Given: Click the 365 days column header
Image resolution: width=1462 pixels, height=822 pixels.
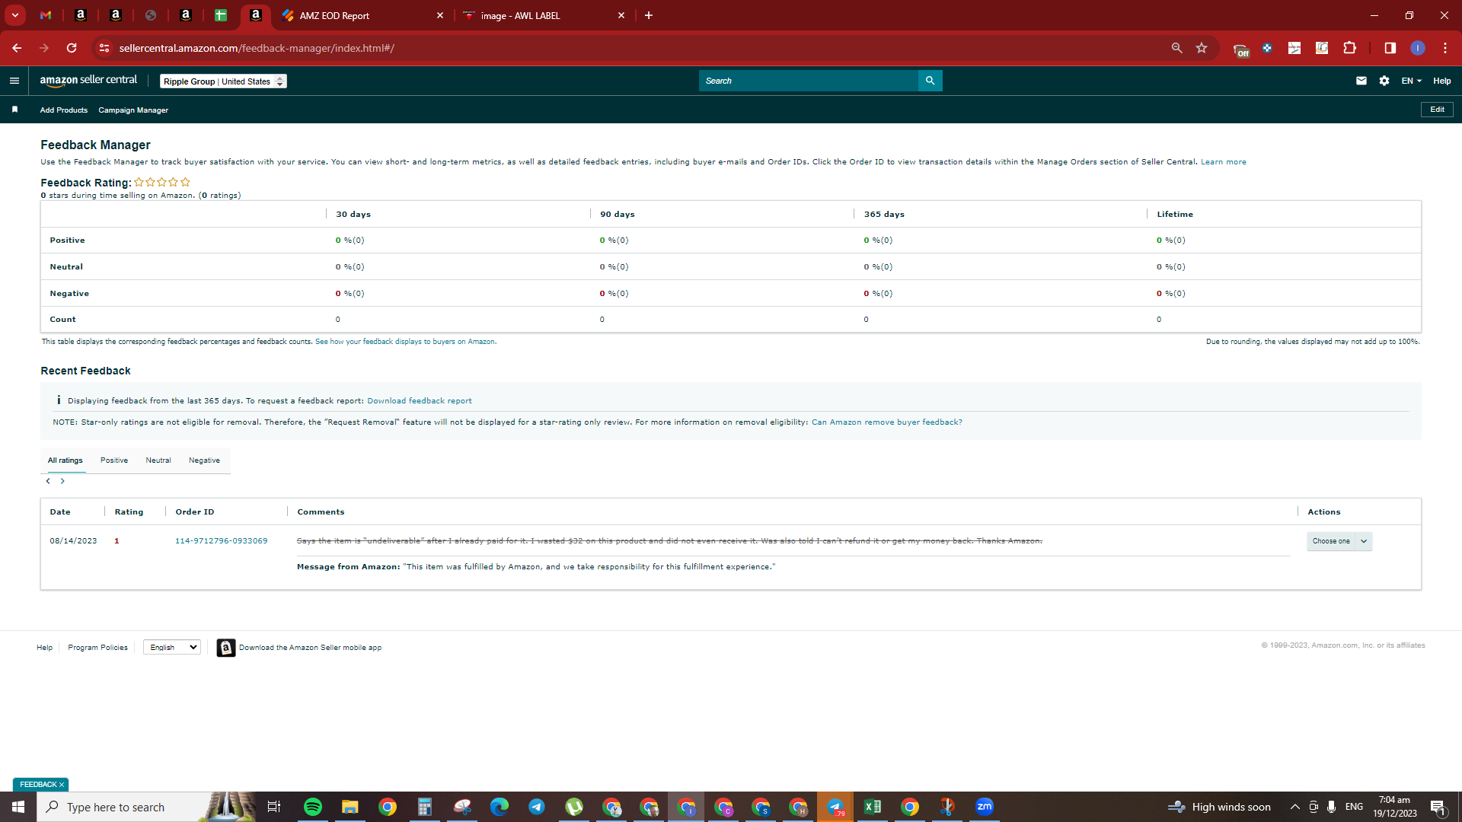Looking at the screenshot, I should click(x=884, y=215).
